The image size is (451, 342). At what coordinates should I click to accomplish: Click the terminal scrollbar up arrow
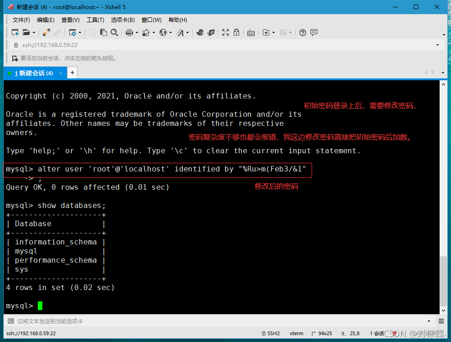[x=443, y=84]
